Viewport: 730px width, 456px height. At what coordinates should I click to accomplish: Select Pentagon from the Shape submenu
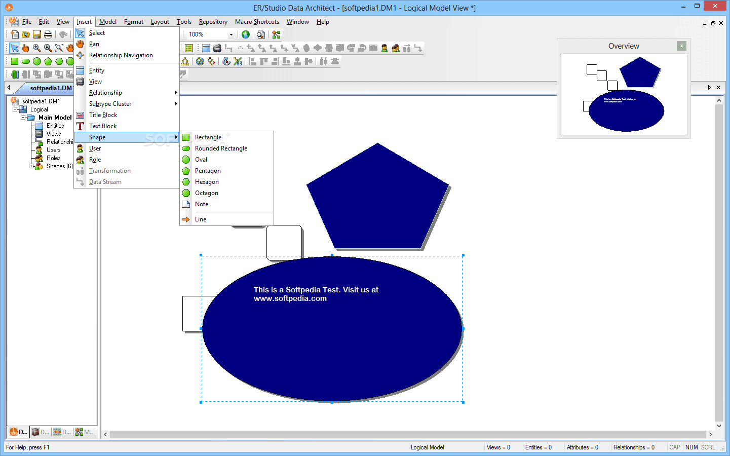(226, 171)
